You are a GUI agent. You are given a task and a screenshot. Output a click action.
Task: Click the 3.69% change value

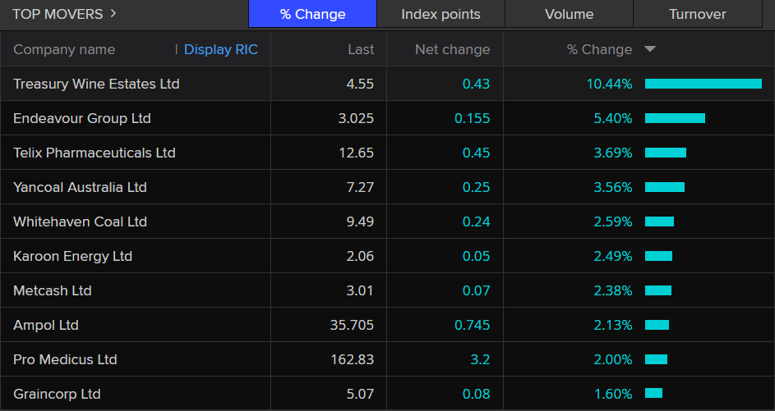tap(613, 153)
